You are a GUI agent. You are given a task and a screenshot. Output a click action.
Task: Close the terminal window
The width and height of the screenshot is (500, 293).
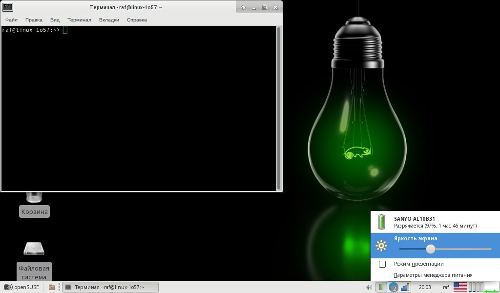tap(275, 7)
